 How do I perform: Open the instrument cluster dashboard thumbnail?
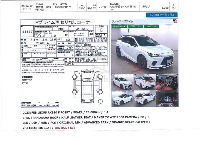tap(167, 99)
